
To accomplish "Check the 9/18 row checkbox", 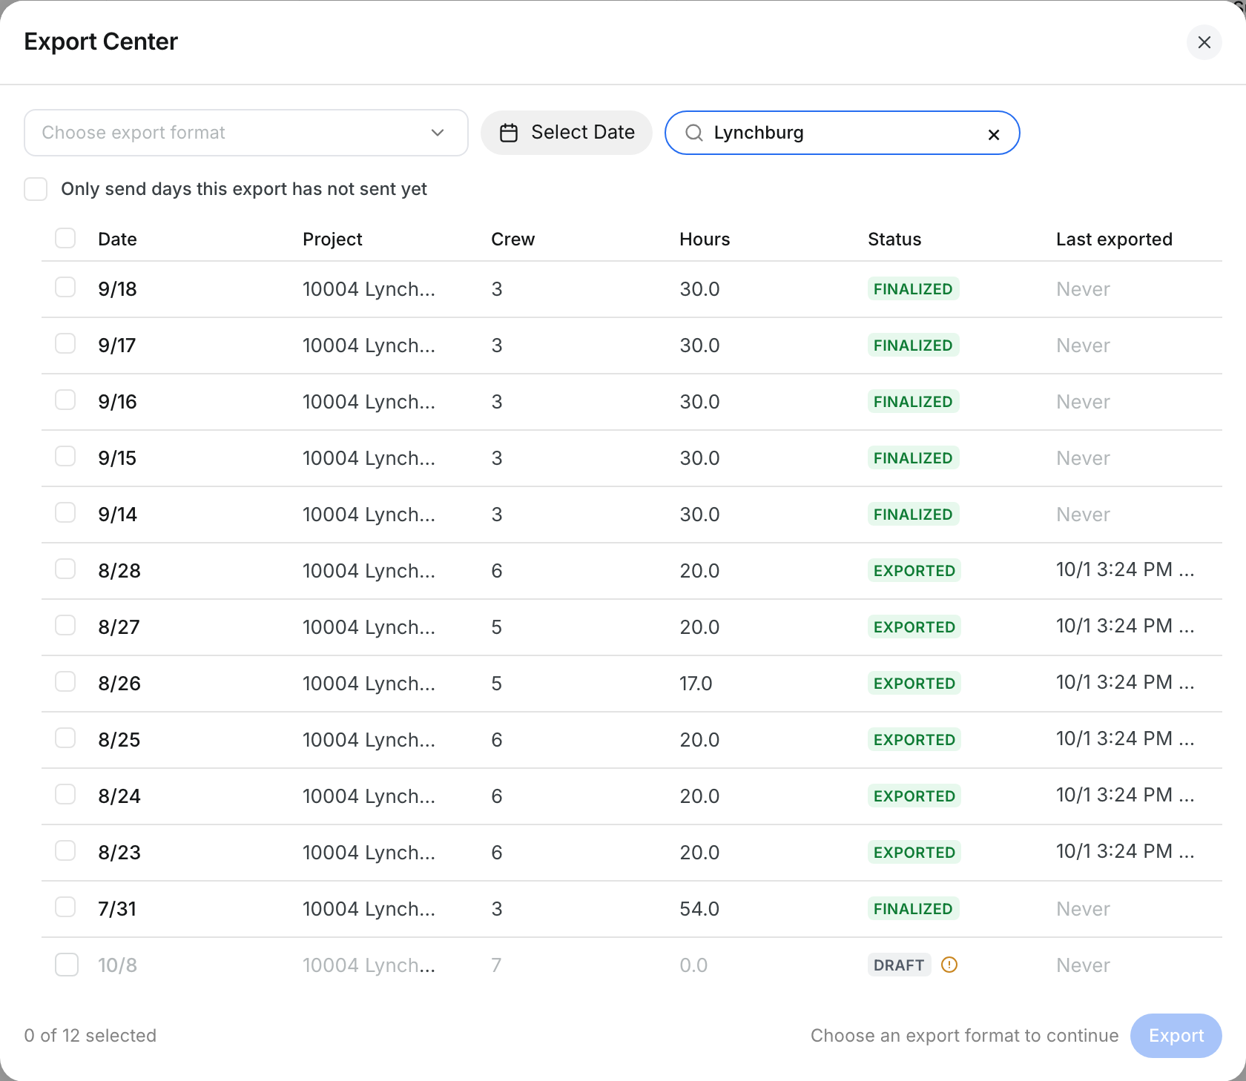I will 65,287.
